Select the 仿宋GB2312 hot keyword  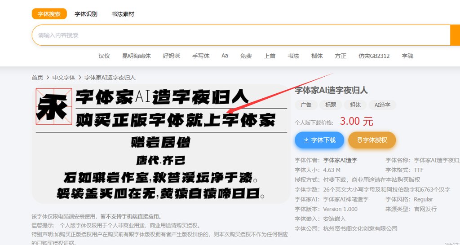click(374, 56)
